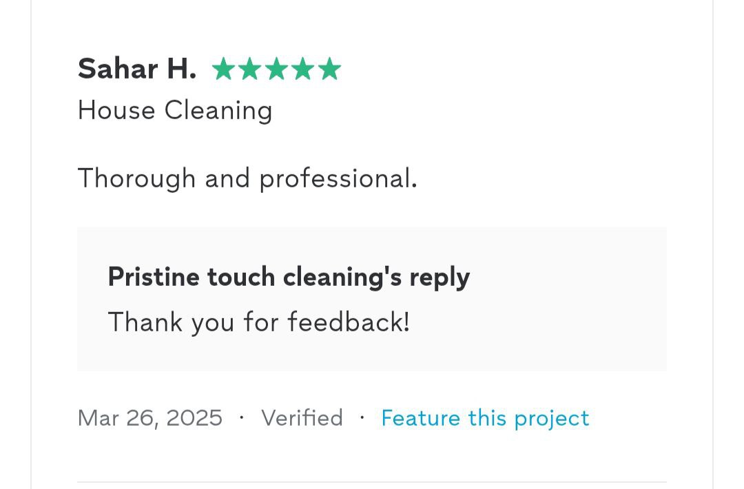Click reviewer name Sahar H.

(136, 69)
